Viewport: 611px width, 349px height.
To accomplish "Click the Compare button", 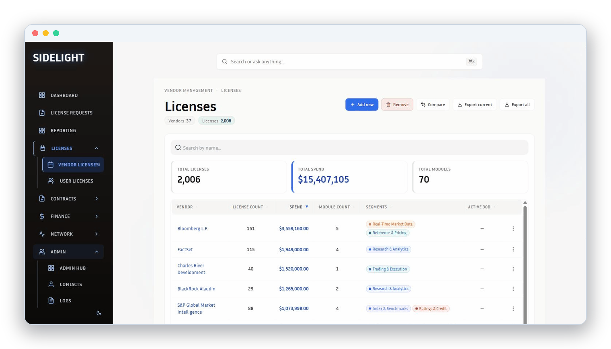I will click(433, 105).
